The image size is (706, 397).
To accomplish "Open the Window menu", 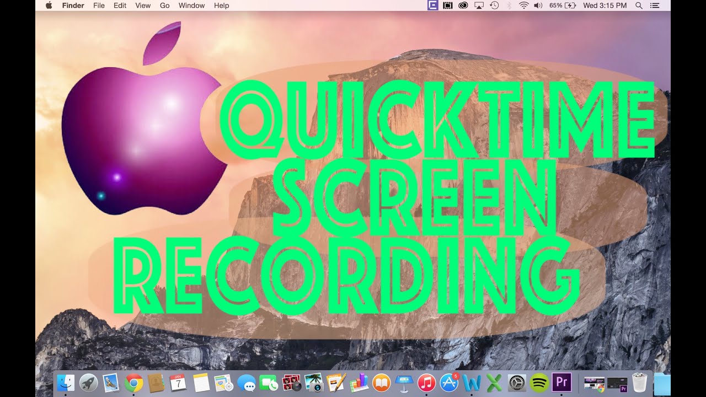I will point(191,6).
